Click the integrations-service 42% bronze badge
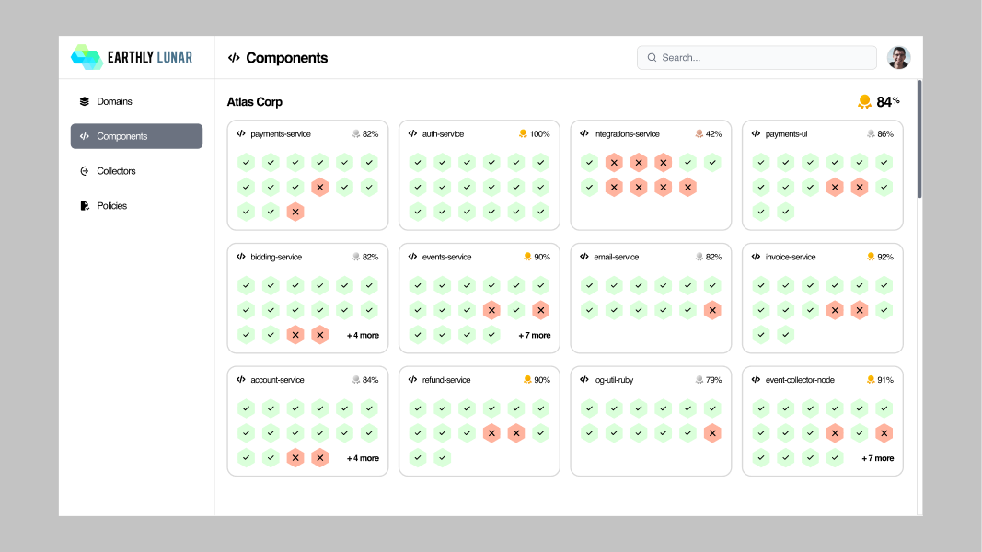 (x=699, y=134)
